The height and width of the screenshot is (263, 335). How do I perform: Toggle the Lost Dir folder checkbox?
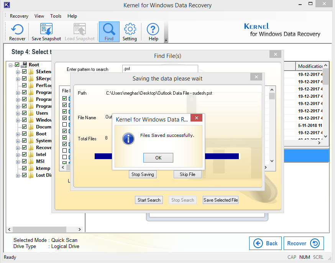click(25, 175)
